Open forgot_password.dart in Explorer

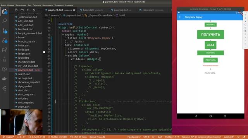coord(30,33)
